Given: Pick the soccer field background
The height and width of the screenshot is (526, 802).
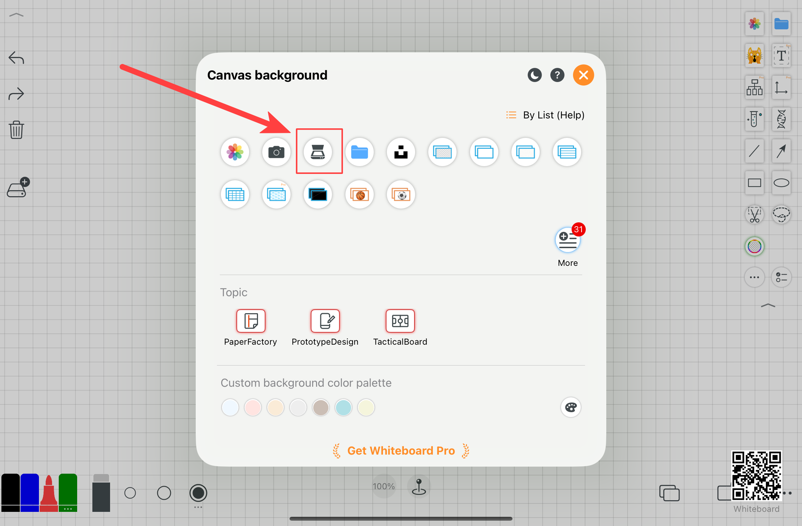Looking at the screenshot, I should 401,194.
